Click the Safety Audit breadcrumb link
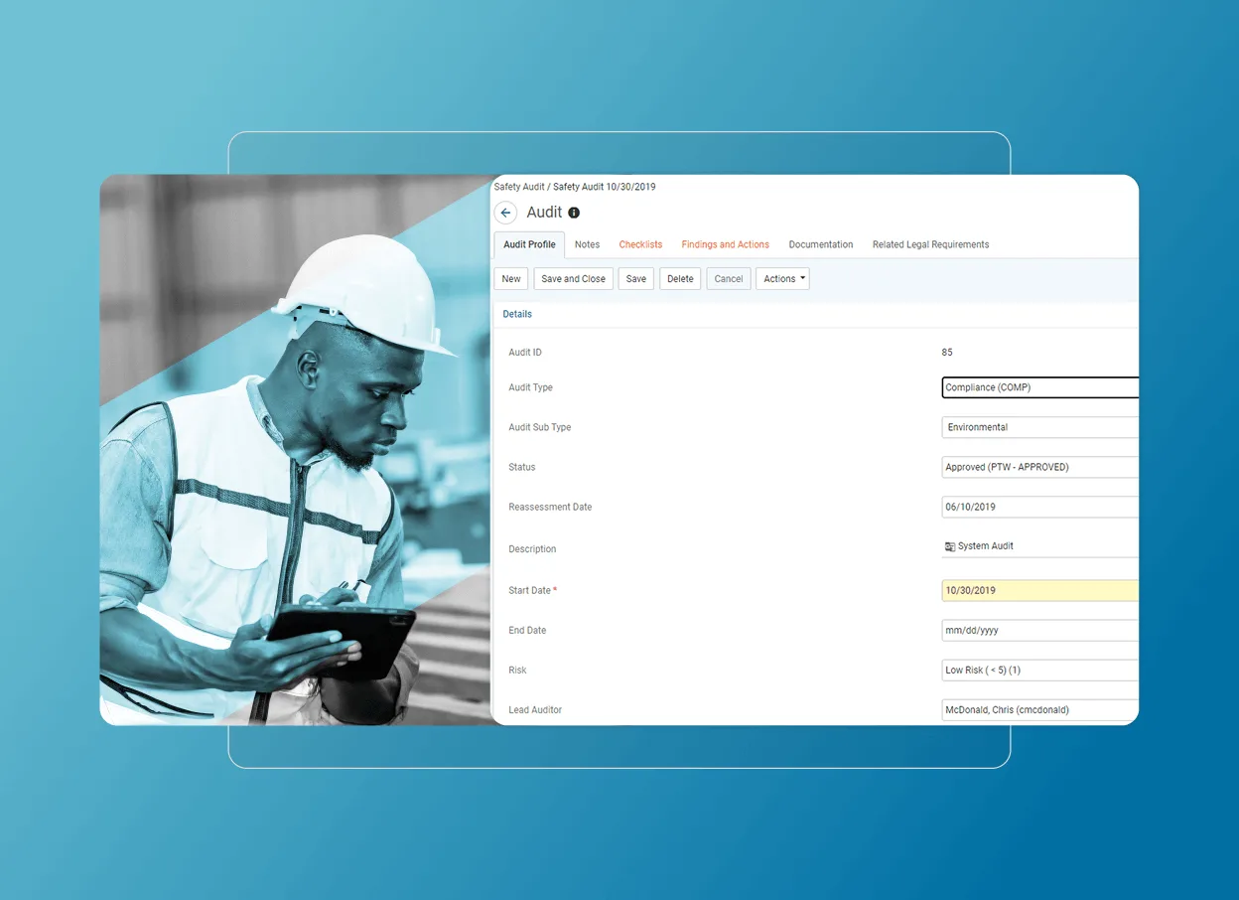 [518, 187]
